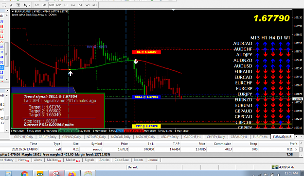Select the text tool labeled A
304x176 pixels.
point(11,5)
